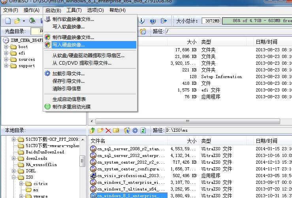Choose 清除引导信息 menu entry

click(x=90, y=88)
